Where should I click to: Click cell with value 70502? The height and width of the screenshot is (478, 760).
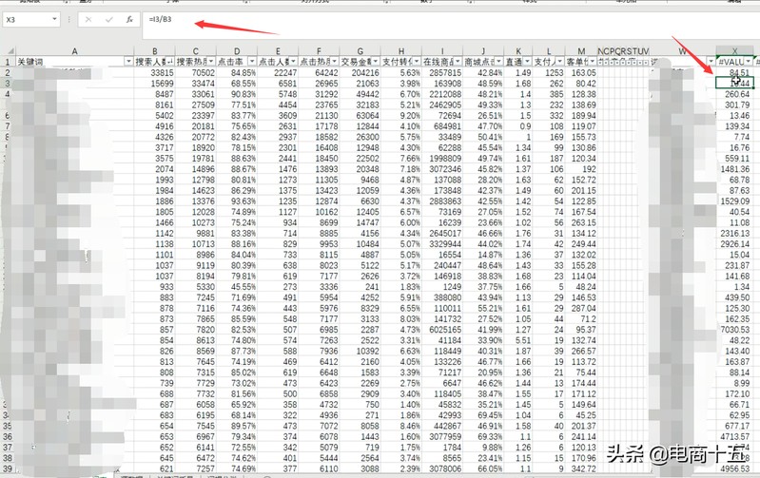coord(195,72)
